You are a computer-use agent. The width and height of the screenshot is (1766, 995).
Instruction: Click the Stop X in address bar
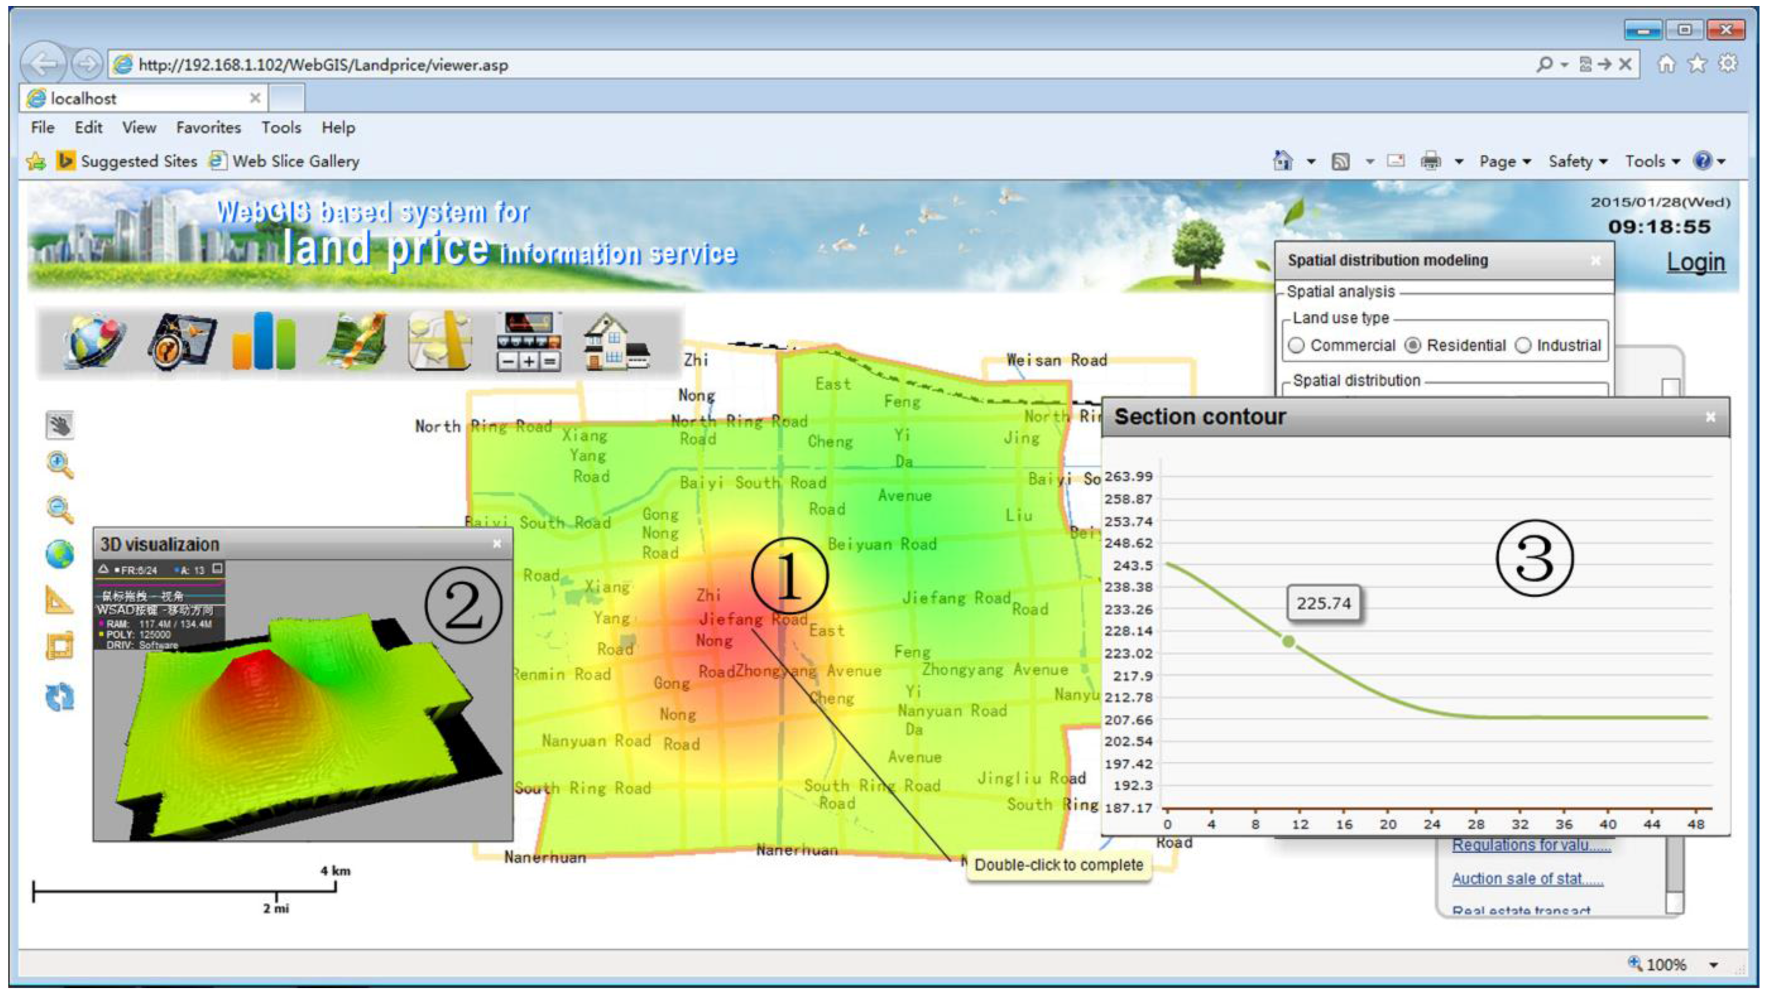point(1625,65)
